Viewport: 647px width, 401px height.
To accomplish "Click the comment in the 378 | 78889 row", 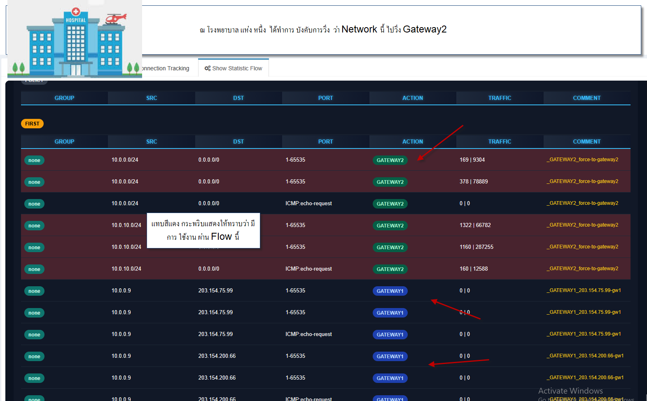I will coord(582,181).
